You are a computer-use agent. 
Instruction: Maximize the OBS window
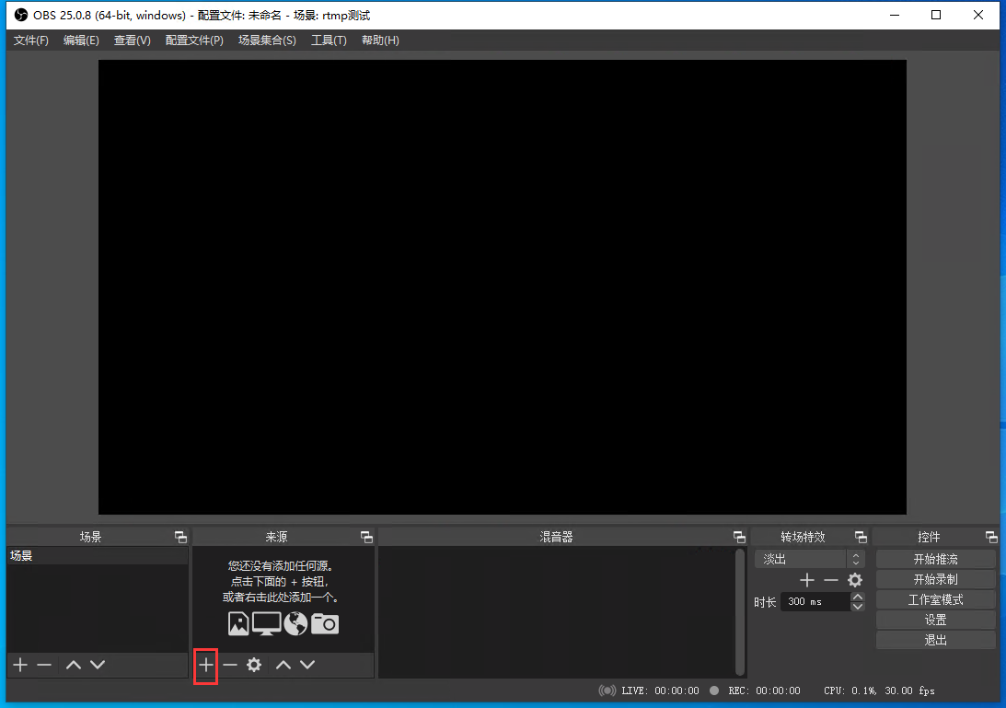(x=936, y=15)
